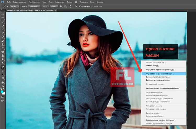The image size is (196, 129).
Task: Select the Paint Bucket tool
Action: pyautogui.click(x=3, y=56)
